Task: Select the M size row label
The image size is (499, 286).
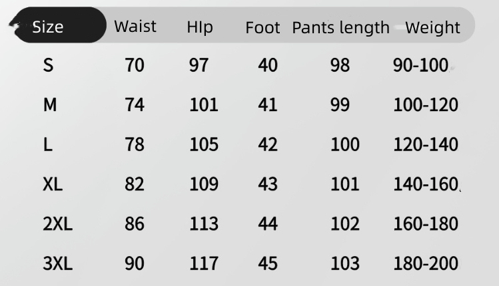Action: 49,104
